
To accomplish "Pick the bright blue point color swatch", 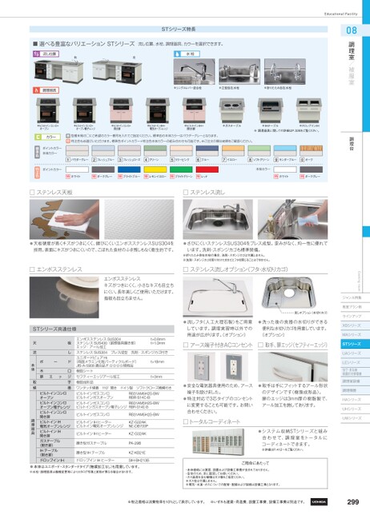I will (129, 170).
